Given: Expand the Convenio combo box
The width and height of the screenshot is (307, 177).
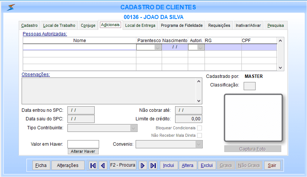Looking at the screenshot, I should (199, 144).
